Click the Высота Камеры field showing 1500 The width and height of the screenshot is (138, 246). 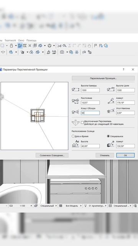90,90
